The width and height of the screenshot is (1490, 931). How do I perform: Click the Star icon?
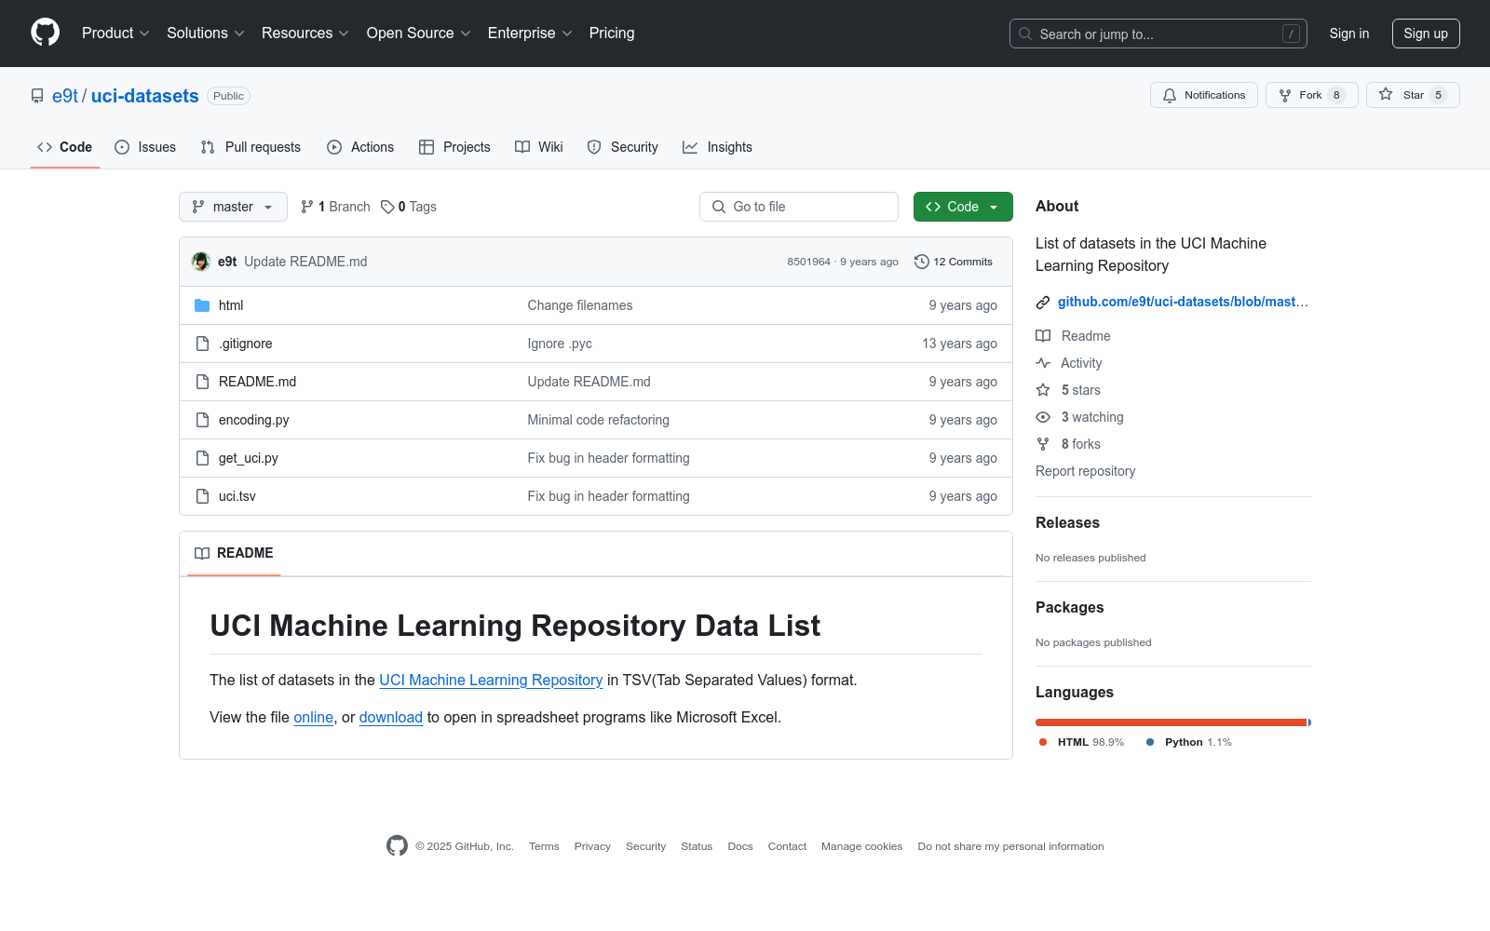pos(1386,94)
